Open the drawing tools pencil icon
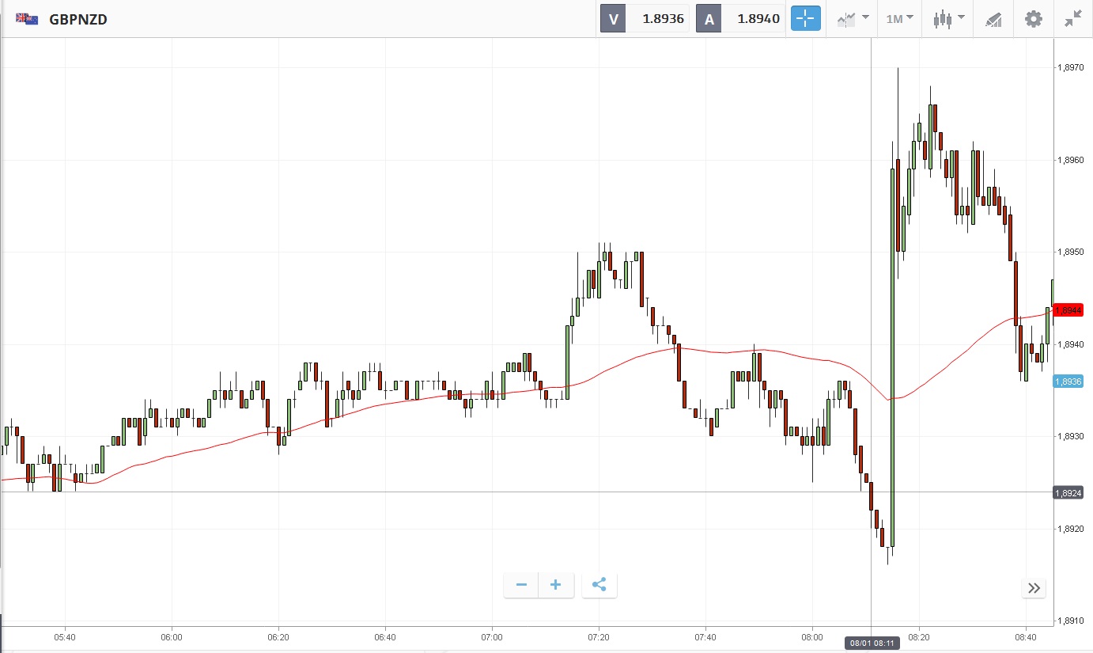The height and width of the screenshot is (653, 1093). [x=993, y=19]
